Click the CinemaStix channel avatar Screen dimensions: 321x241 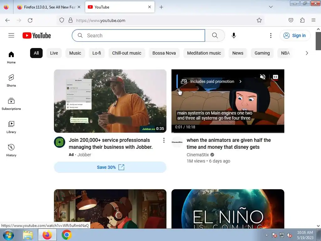point(177,142)
